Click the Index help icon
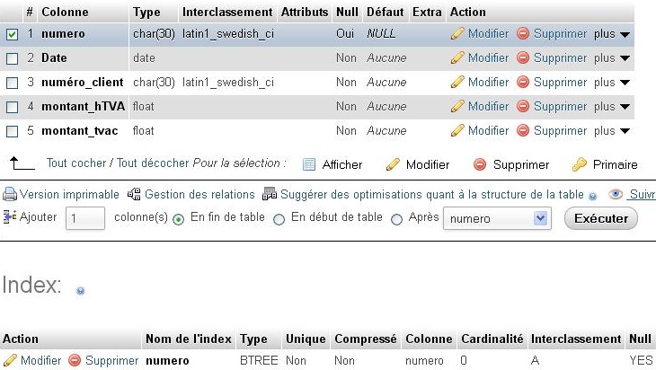This screenshot has height=370, width=656. [x=80, y=291]
